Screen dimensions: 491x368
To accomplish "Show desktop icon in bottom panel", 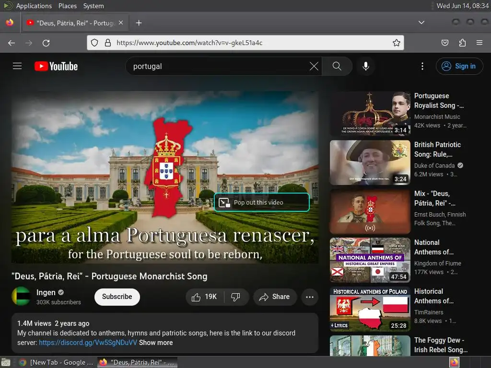I will point(6,362).
